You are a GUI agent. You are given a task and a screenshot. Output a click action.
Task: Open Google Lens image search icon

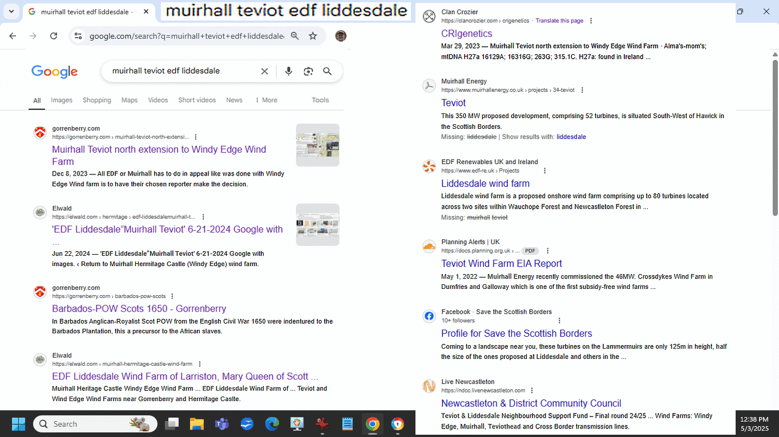(308, 71)
